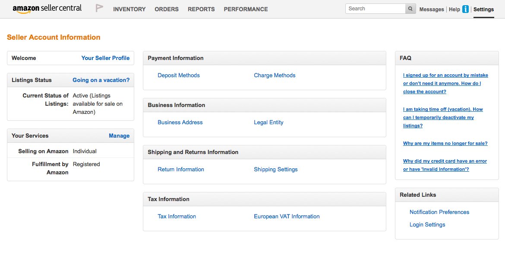Screen dimensions: 505x255
Task: Open Legal Entity
Action: (x=268, y=123)
